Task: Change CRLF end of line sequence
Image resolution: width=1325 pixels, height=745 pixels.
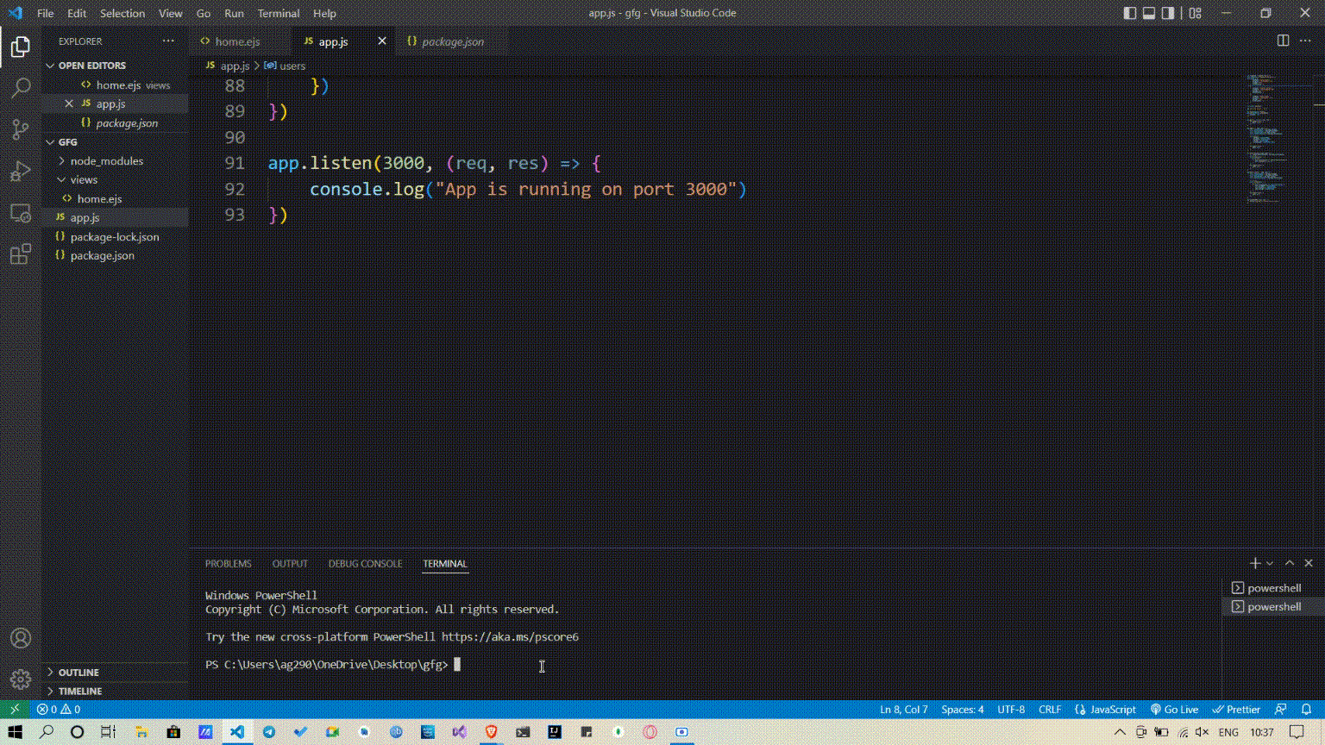Action: (x=1050, y=709)
